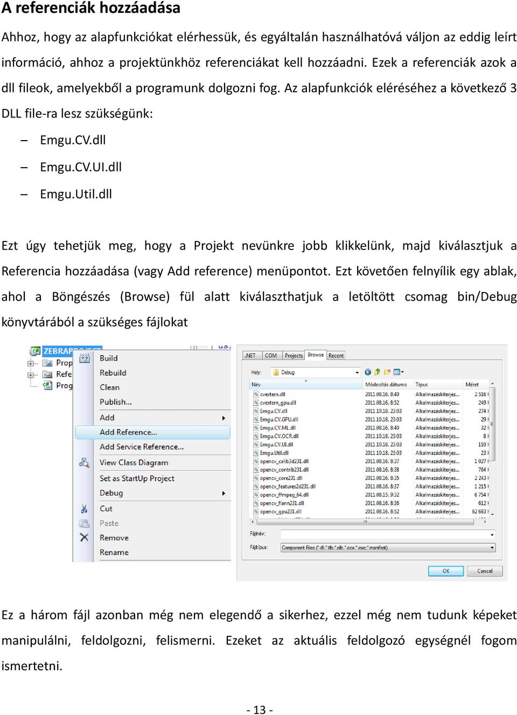Open the Fájlnév filename dropdown arrow

tap(492, 534)
